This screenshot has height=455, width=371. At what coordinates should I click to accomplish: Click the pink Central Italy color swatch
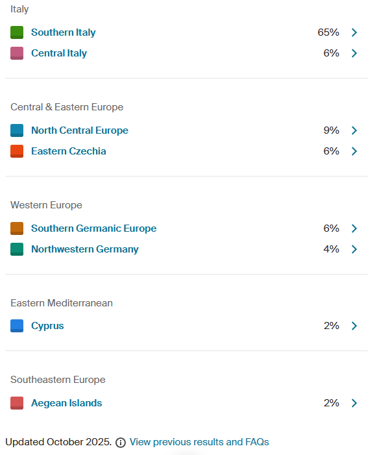pyautogui.click(x=17, y=53)
